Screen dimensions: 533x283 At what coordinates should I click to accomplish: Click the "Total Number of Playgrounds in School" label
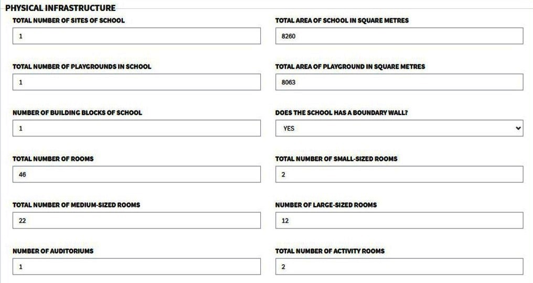click(x=82, y=67)
